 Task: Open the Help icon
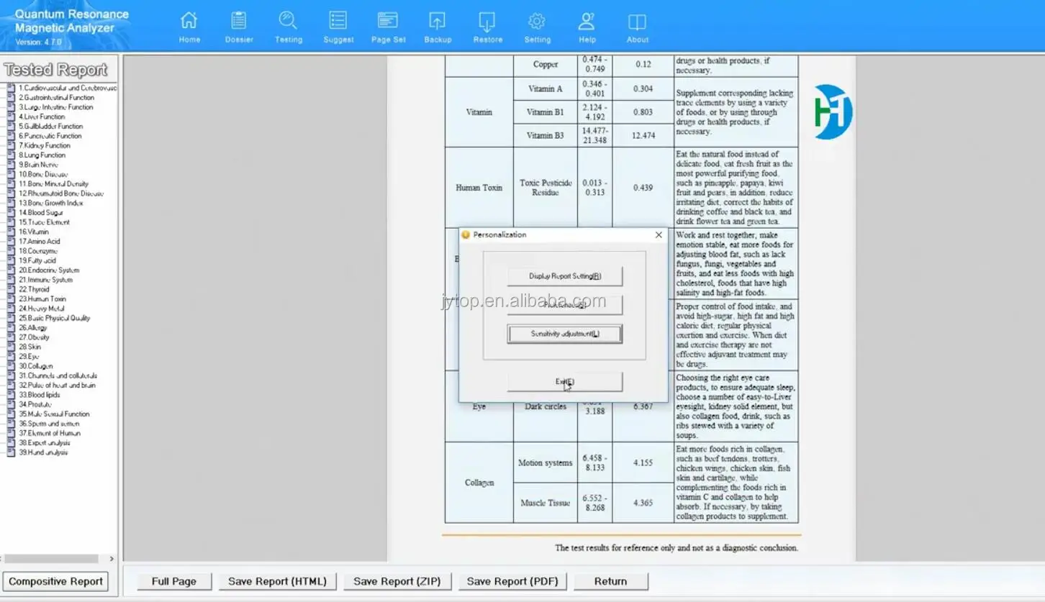[587, 27]
